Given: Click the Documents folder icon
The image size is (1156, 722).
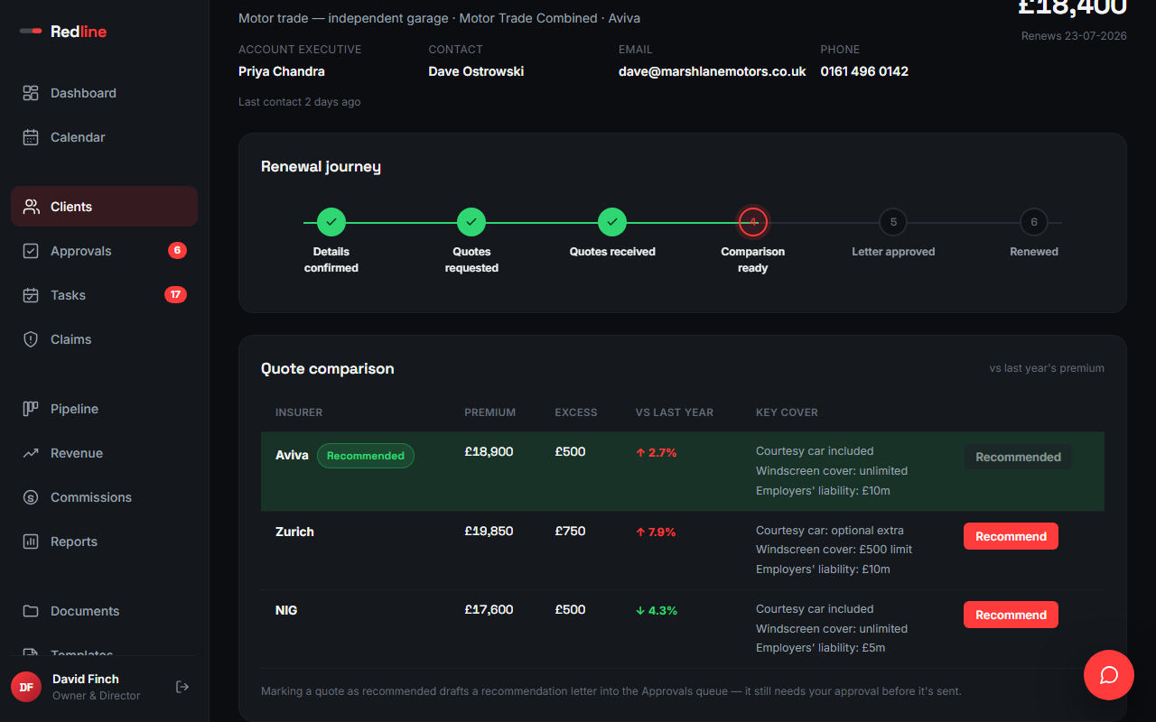Looking at the screenshot, I should tap(31, 611).
